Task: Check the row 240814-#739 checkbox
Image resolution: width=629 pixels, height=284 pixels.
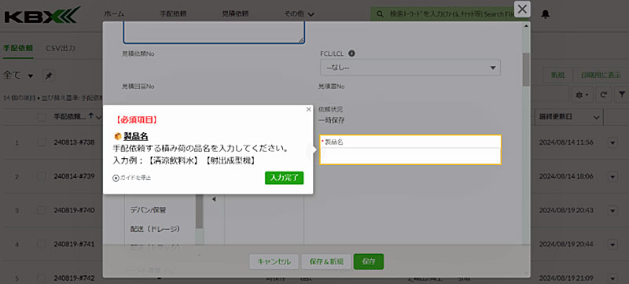Action: 42,176
